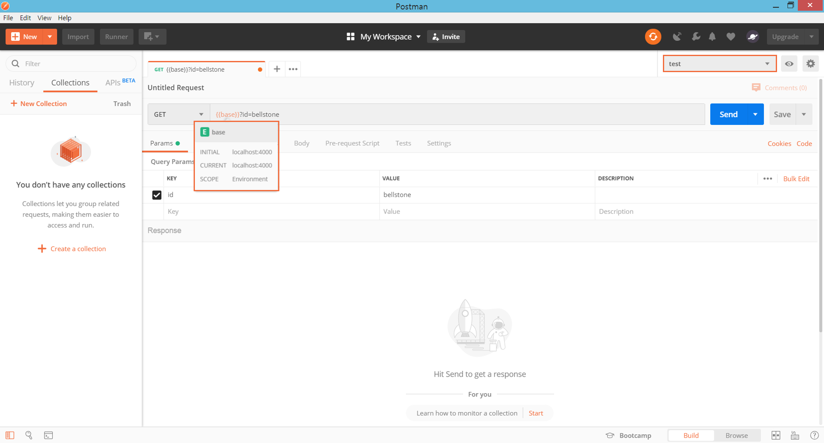The width and height of the screenshot is (824, 443).
Task: Open the Pre-request Script tab
Action: click(352, 143)
